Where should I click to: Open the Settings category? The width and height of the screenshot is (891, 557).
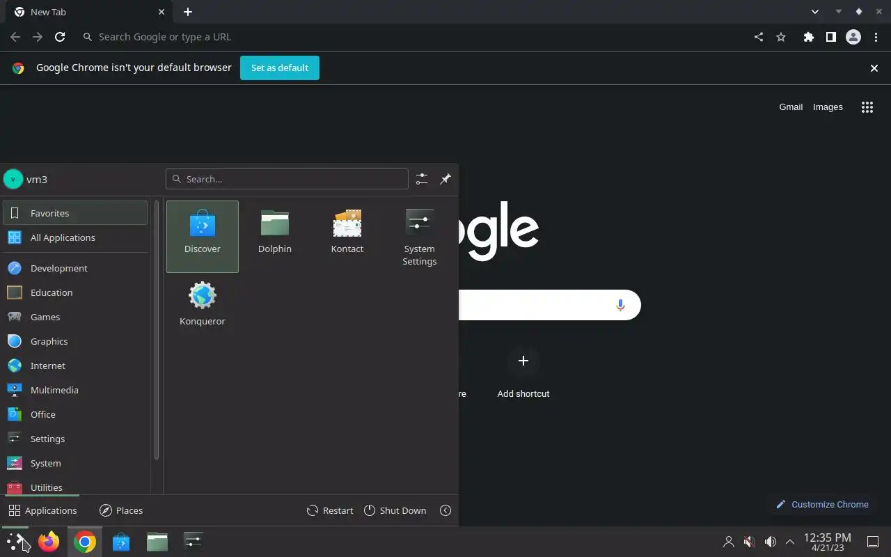(75, 439)
